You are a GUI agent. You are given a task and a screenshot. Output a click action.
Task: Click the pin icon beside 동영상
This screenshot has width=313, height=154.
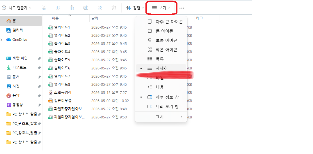click(39, 105)
